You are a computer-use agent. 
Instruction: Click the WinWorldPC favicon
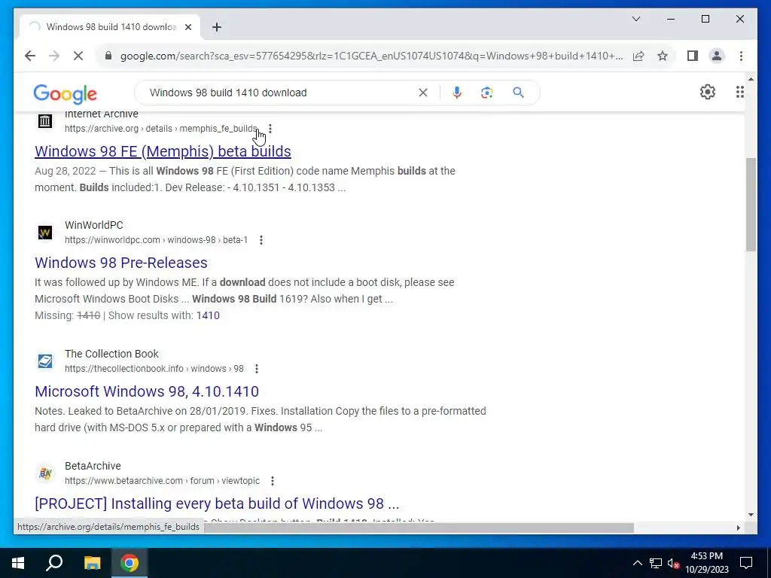coord(44,233)
